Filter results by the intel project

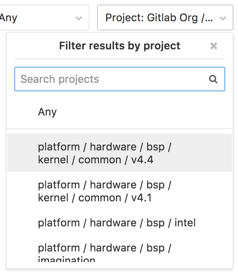(x=120, y=223)
